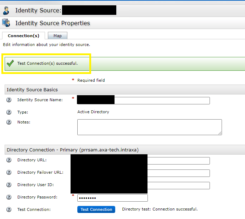Select the Connection(s) tab

[23, 36]
